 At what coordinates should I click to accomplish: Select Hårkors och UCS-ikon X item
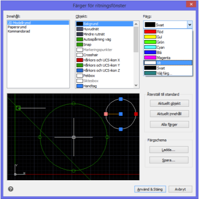[x=104, y=60]
